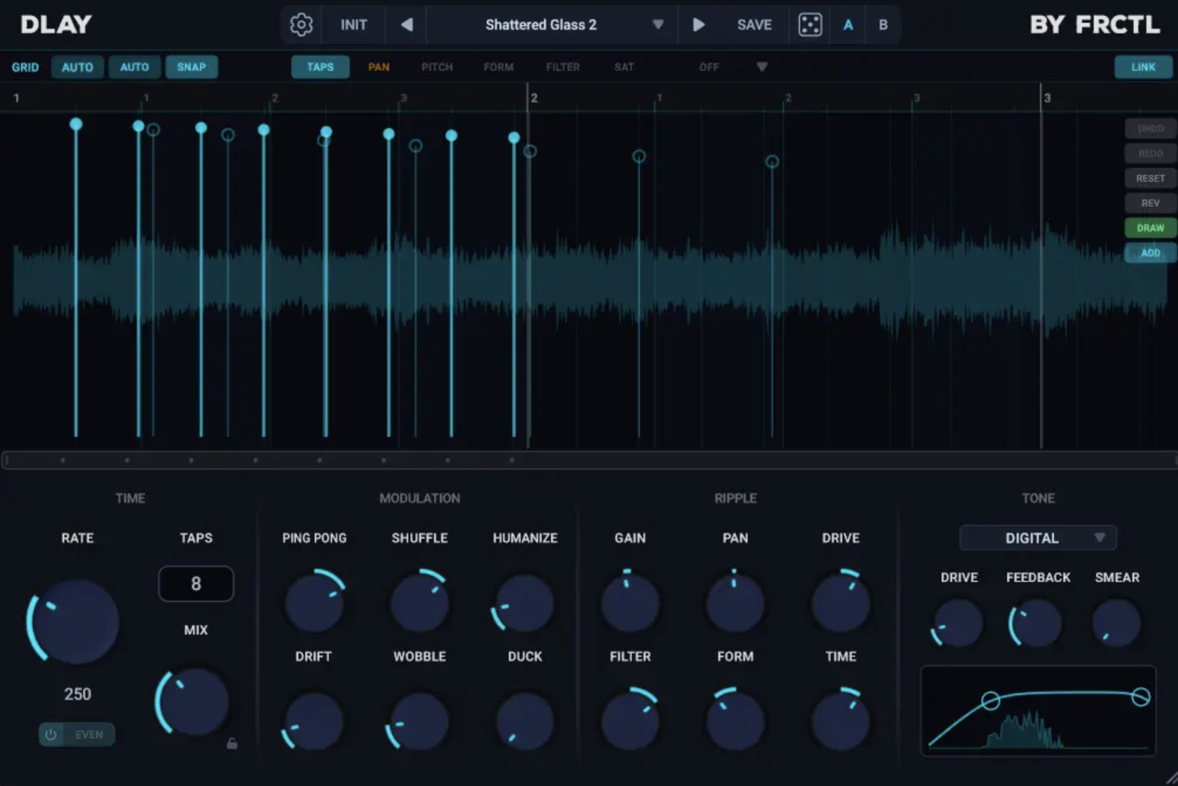This screenshot has height=786, width=1178.
Task: Open the DIGITAL tone type dropdown
Action: click(x=1038, y=537)
